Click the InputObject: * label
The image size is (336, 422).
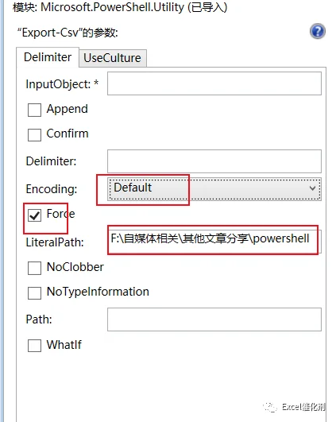coord(62,84)
